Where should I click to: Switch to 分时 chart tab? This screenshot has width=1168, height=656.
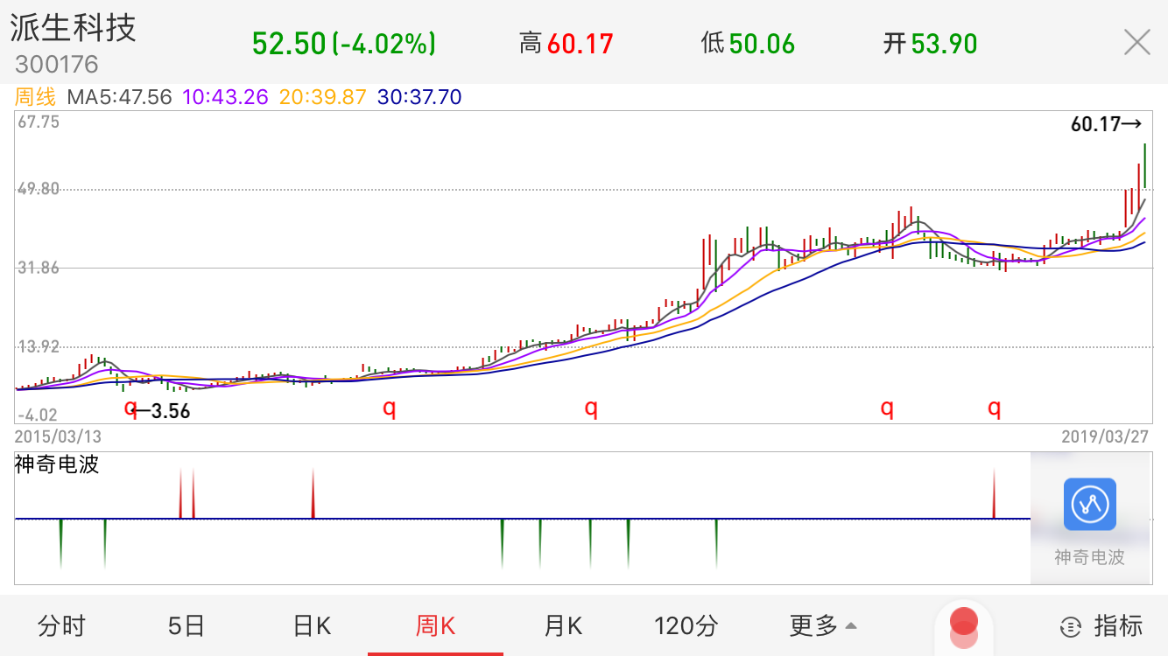pyautogui.click(x=62, y=626)
